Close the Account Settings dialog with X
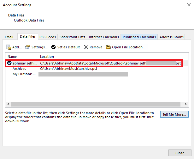The width and height of the screenshot is (194, 159). click(189, 5)
